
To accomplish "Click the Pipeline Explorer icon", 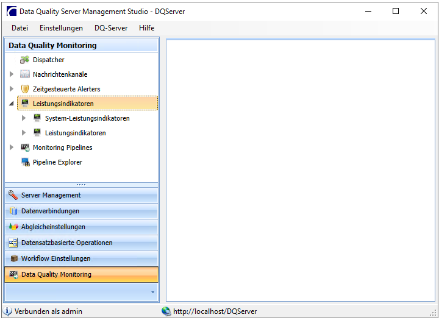I will click(x=25, y=162).
